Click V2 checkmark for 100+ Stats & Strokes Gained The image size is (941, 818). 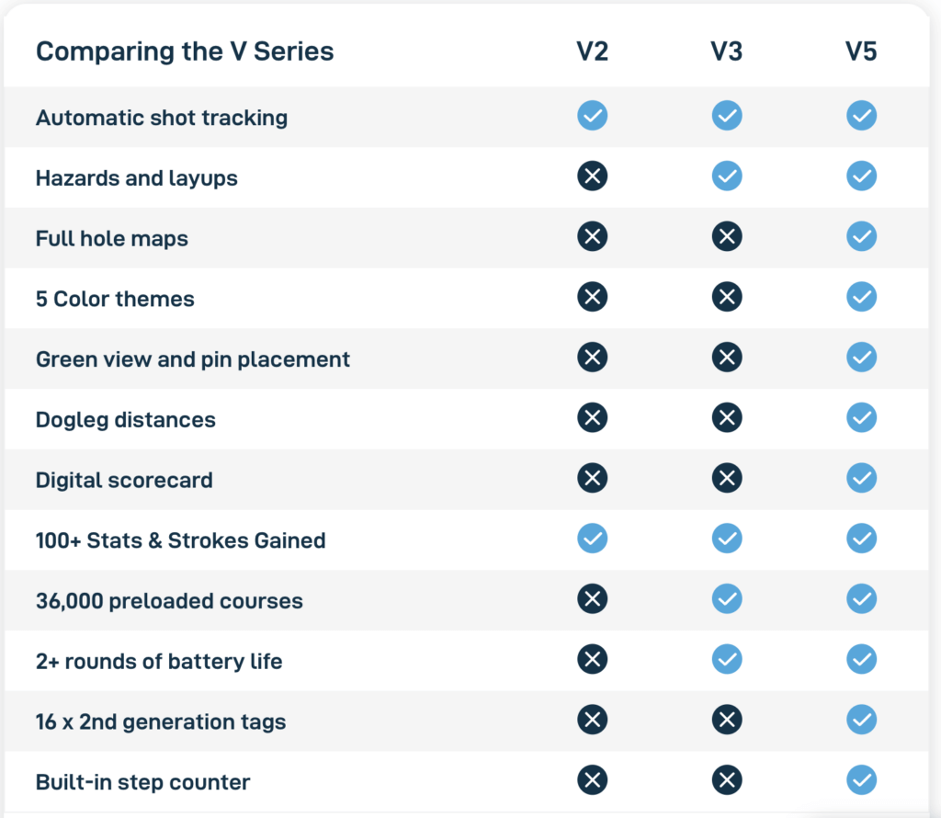tap(592, 539)
